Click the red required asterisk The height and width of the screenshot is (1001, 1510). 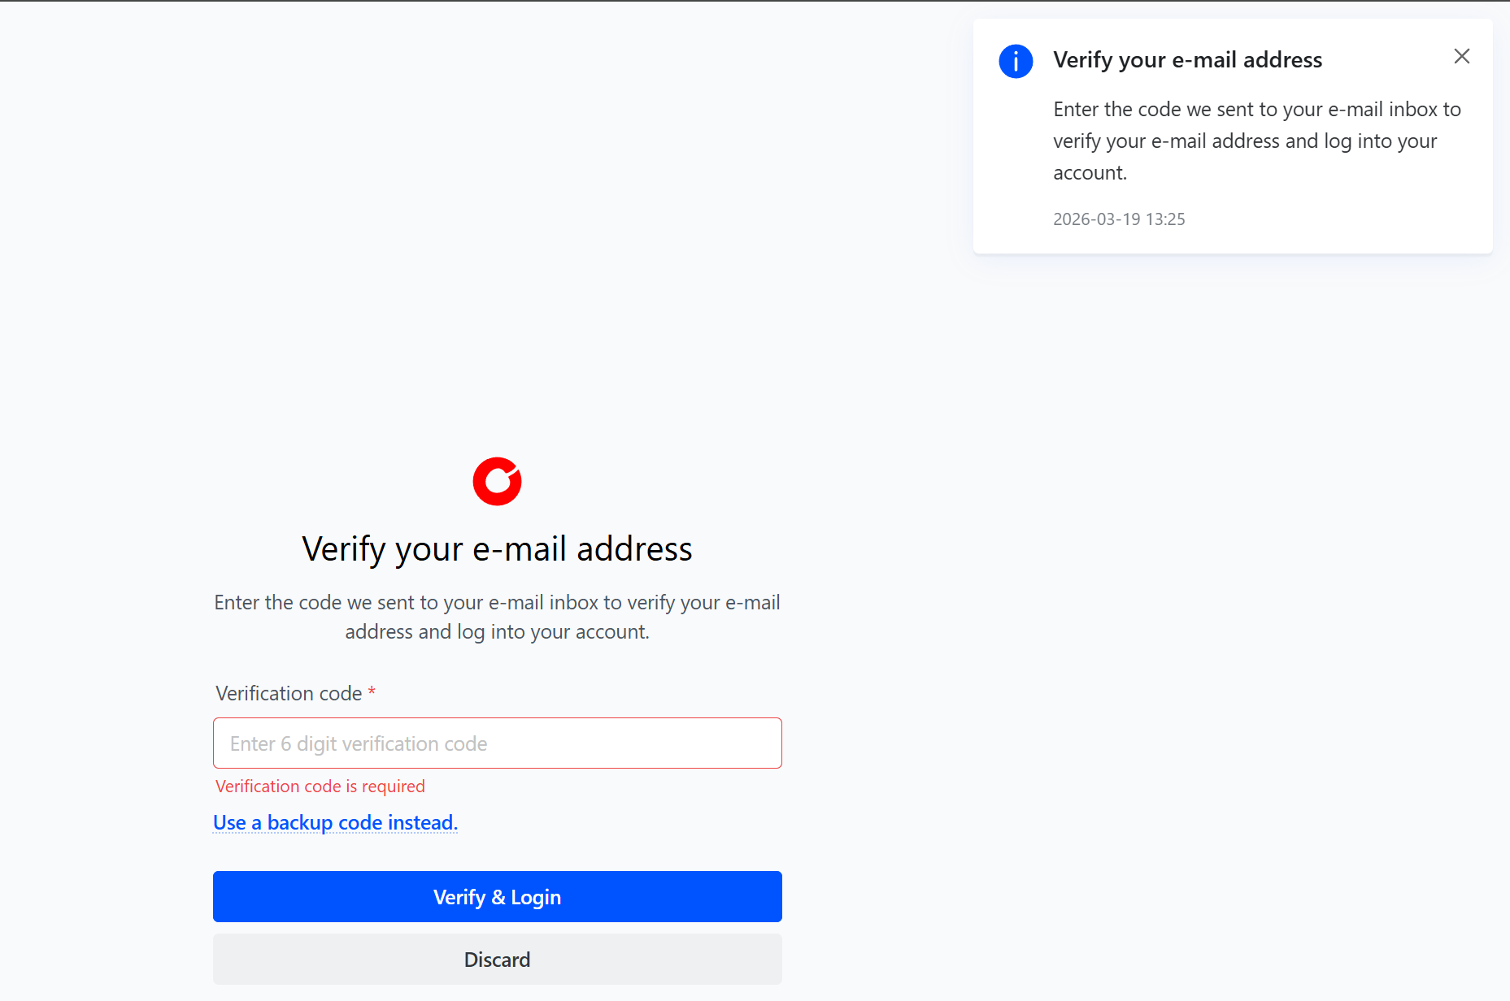click(x=372, y=692)
